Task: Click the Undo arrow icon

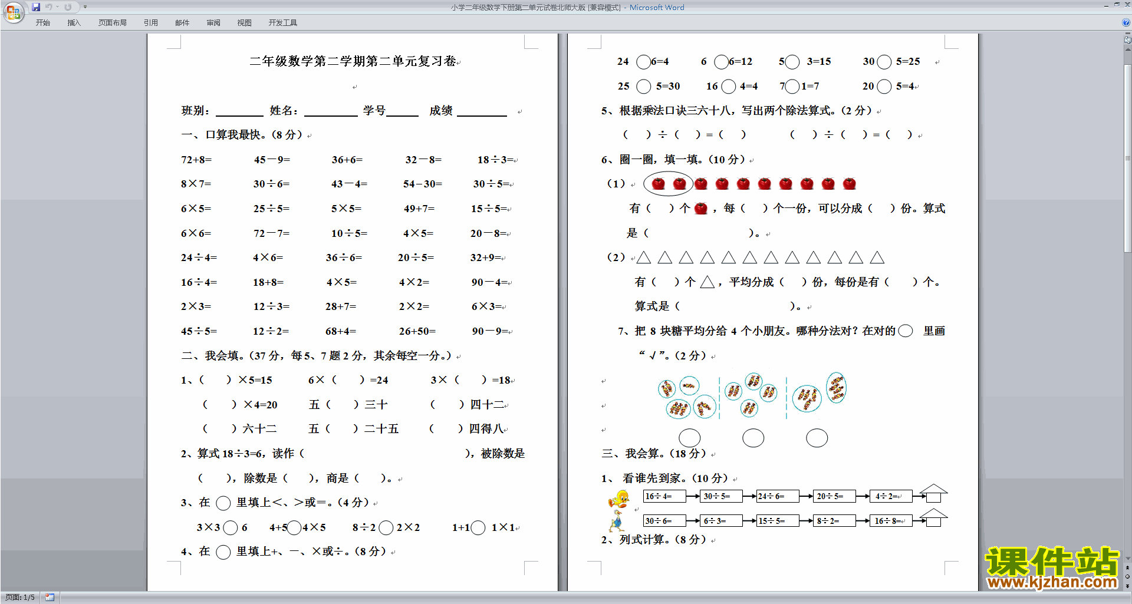Action: [x=49, y=7]
